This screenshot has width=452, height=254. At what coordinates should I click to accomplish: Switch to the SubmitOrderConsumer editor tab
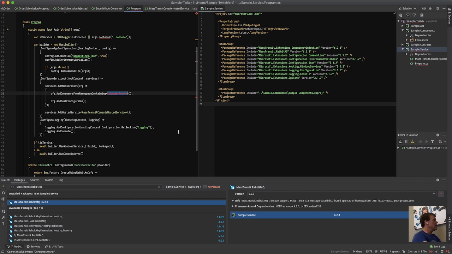click(x=107, y=8)
